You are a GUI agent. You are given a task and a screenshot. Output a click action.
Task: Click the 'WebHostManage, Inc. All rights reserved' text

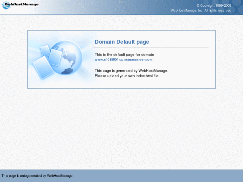201,10
